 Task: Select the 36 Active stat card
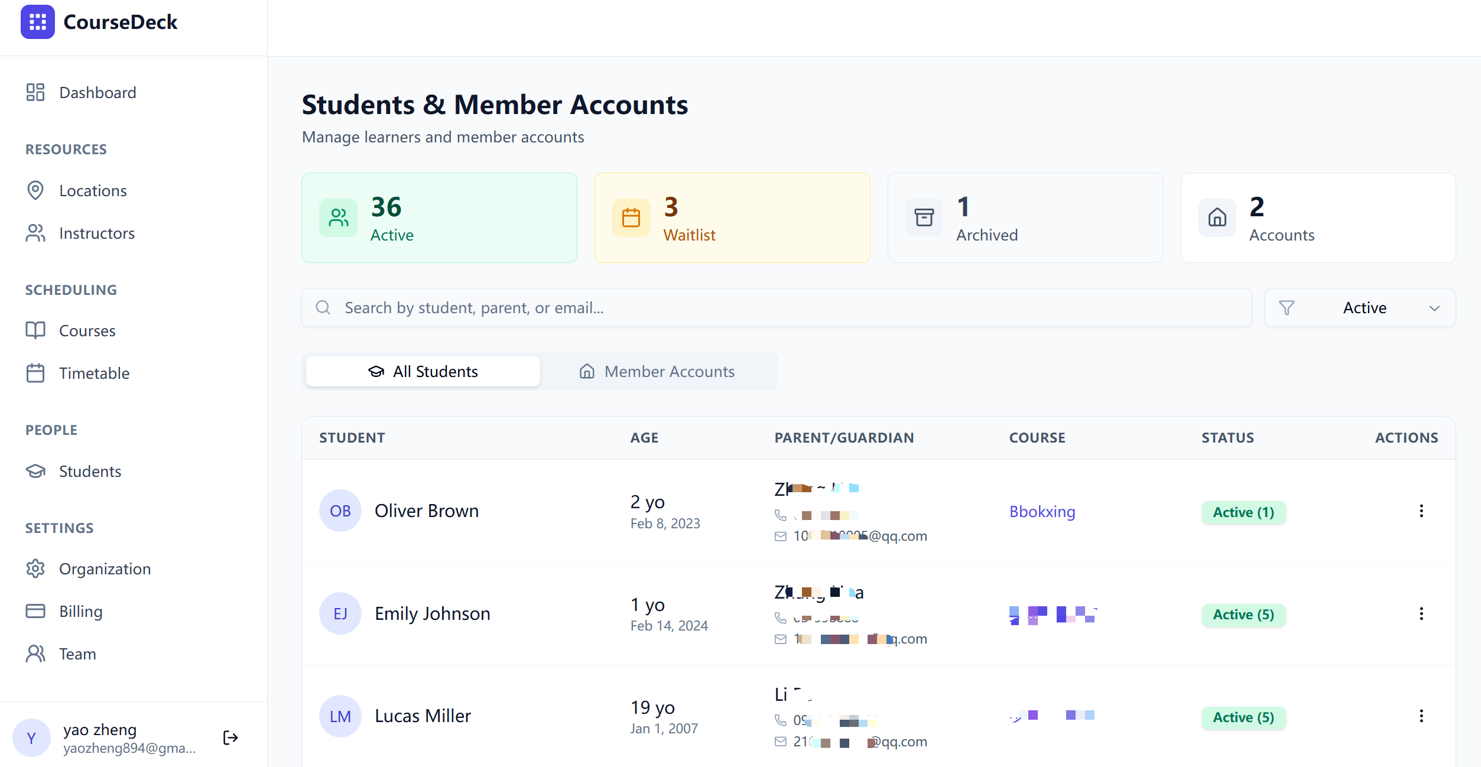pos(439,218)
